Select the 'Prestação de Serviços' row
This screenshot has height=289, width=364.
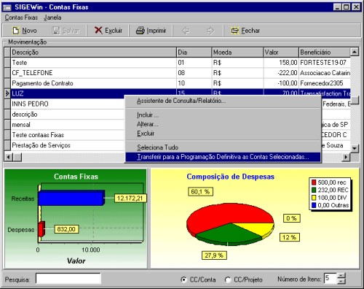(x=68, y=145)
